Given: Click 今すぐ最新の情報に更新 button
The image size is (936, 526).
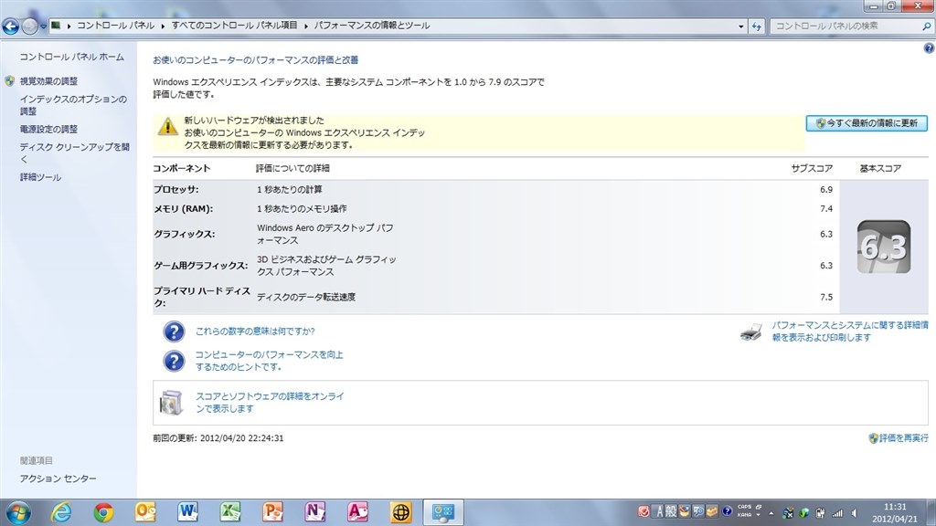Looking at the screenshot, I should pyautogui.click(x=867, y=123).
